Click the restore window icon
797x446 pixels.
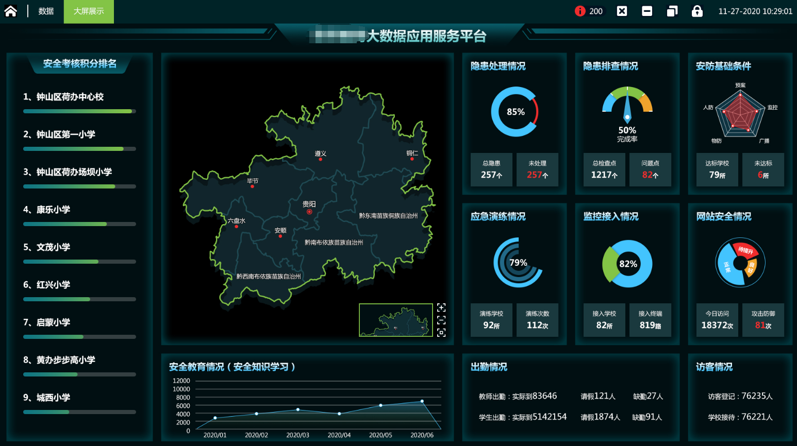point(672,11)
